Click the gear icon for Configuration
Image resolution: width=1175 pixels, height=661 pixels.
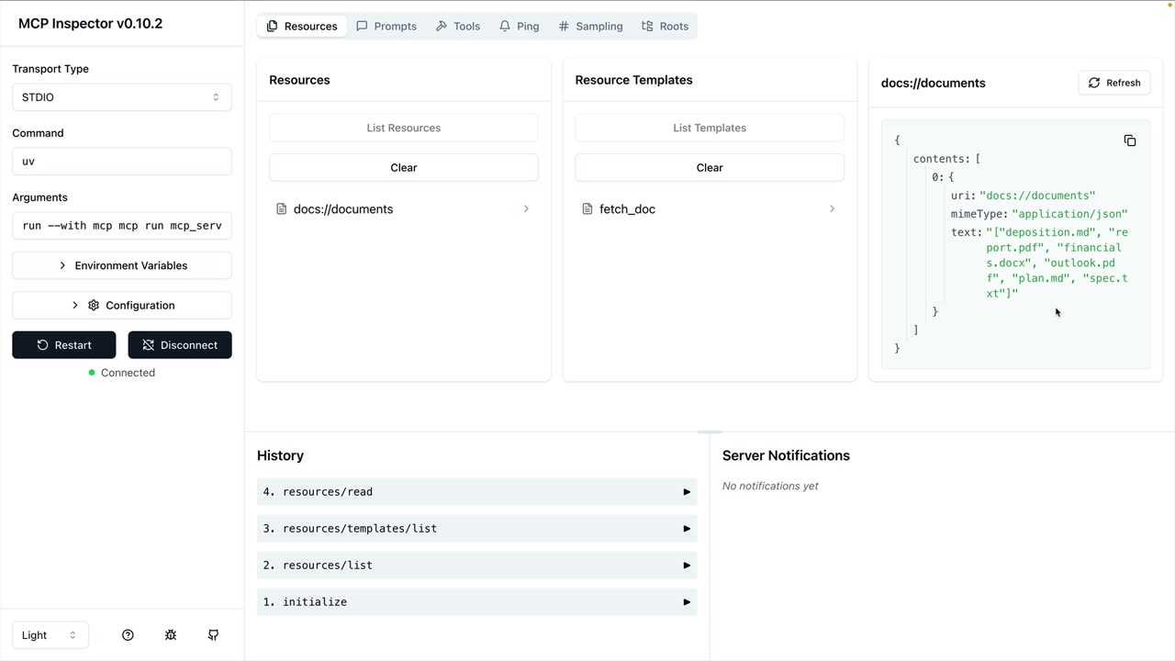click(x=94, y=306)
